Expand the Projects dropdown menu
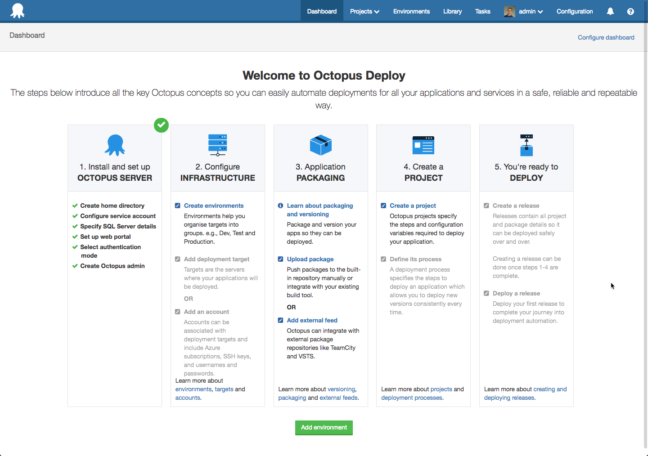 pyautogui.click(x=364, y=11)
